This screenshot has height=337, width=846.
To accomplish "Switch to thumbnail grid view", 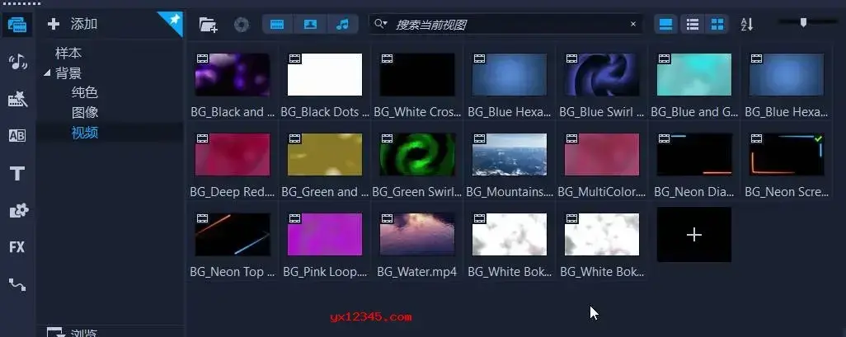I will [717, 24].
